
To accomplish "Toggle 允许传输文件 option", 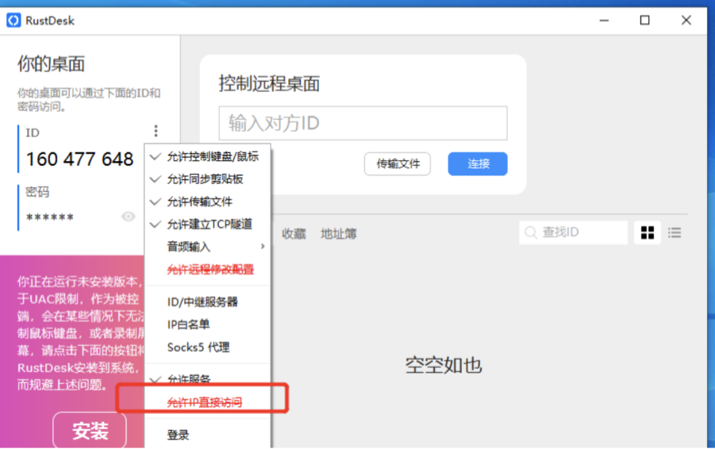I will click(208, 201).
